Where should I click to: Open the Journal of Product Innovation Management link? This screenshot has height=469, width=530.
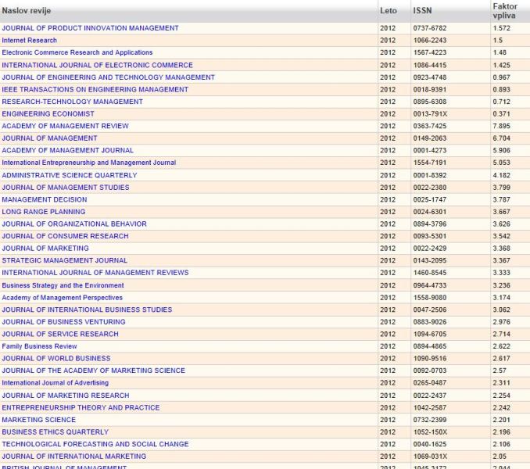click(90, 28)
